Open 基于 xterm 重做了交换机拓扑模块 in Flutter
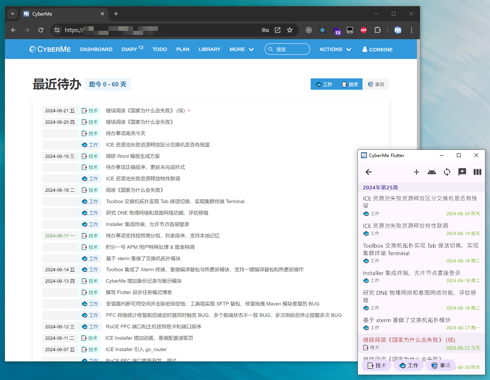The height and width of the screenshot is (380, 490). point(421,323)
